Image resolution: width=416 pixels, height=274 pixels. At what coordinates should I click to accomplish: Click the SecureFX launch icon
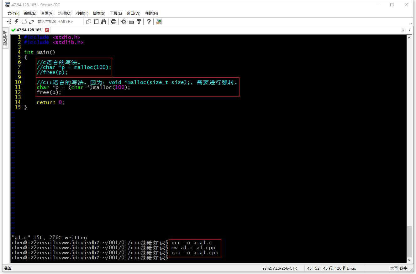(x=159, y=22)
